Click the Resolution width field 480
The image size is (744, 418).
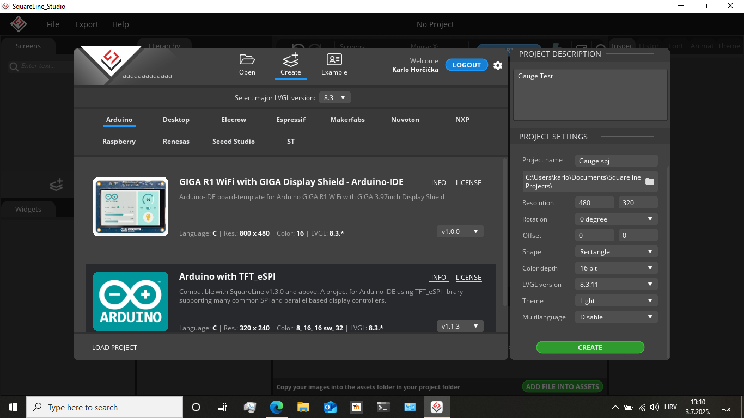coord(594,202)
